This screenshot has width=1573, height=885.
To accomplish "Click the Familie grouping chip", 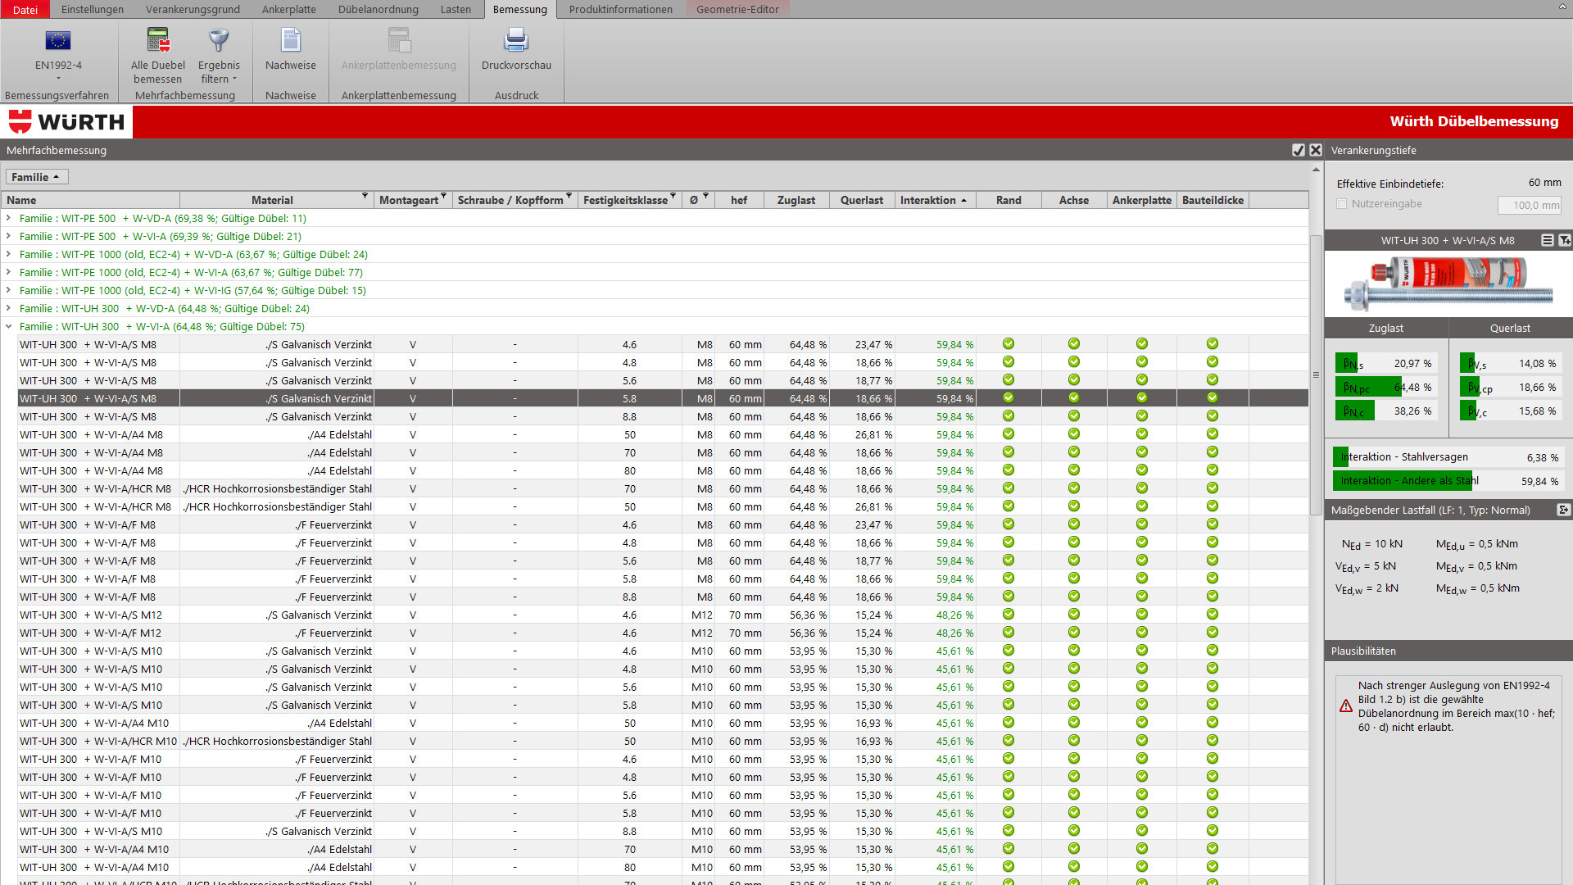I will point(37,177).
